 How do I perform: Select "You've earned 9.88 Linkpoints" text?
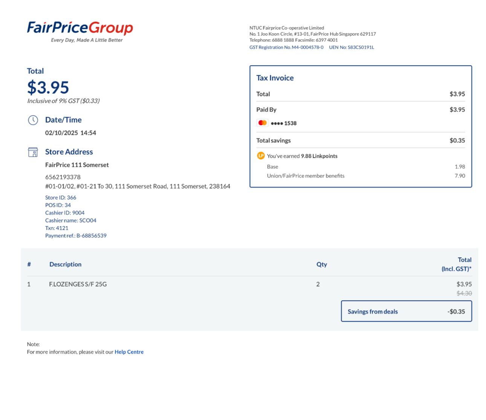(302, 156)
